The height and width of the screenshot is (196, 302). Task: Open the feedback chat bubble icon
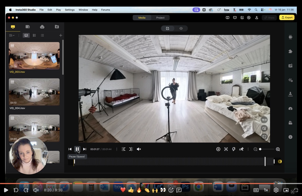tap(235, 18)
